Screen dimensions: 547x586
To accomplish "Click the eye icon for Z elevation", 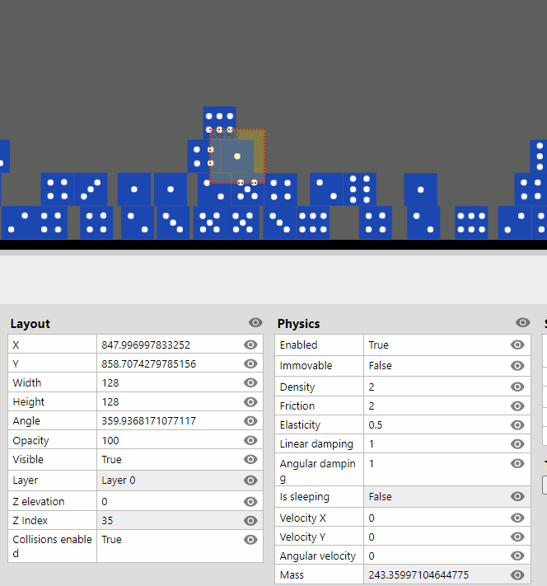I will [250, 502].
